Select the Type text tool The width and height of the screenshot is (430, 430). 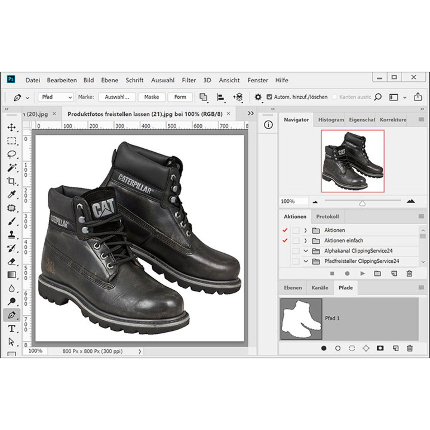[x=11, y=329]
